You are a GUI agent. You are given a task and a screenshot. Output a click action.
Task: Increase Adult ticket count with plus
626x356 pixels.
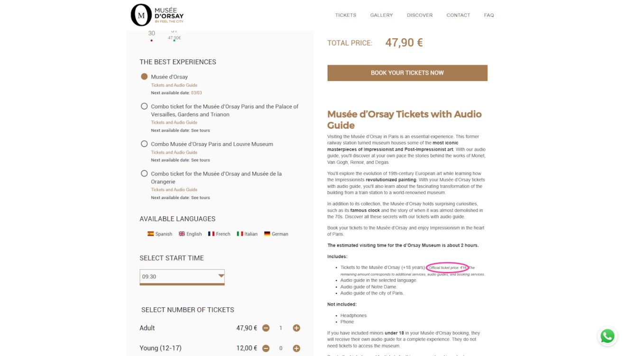pyautogui.click(x=296, y=328)
